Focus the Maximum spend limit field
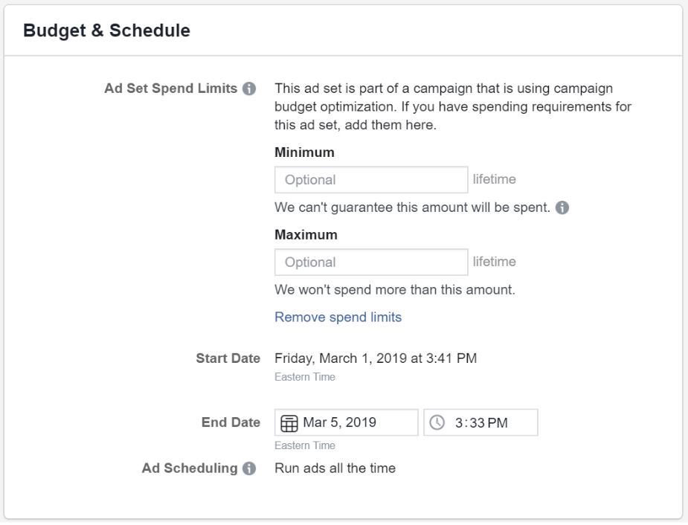The height and width of the screenshot is (525, 688). coord(371,262)
